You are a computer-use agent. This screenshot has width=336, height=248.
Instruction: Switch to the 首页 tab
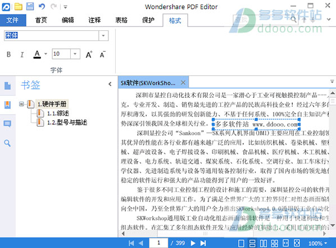click(40, 20)
